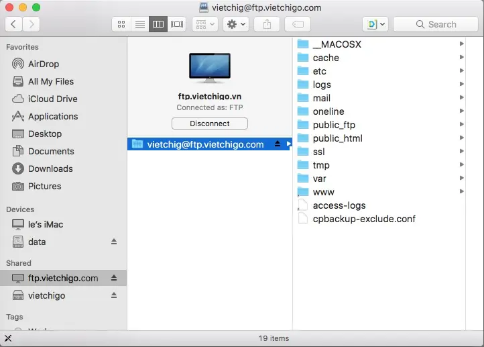
Task: Click the Edit Tags toolbar button
Action: [298, 24]
